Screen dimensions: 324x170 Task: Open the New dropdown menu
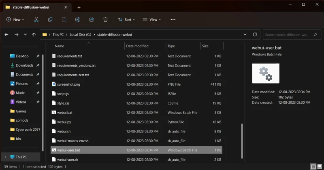(x=15, y=19)
